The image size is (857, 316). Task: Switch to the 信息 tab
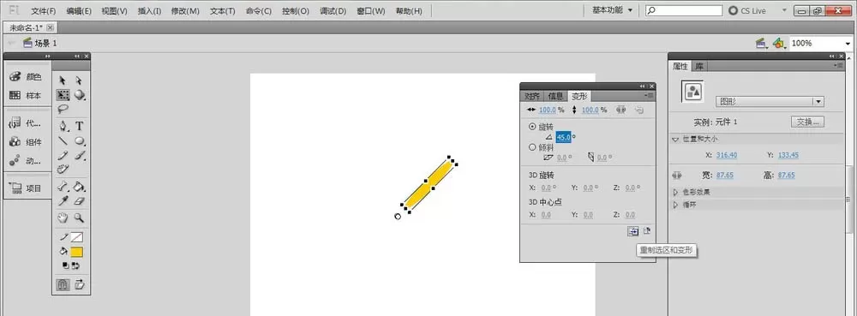[x=555, y=96]
